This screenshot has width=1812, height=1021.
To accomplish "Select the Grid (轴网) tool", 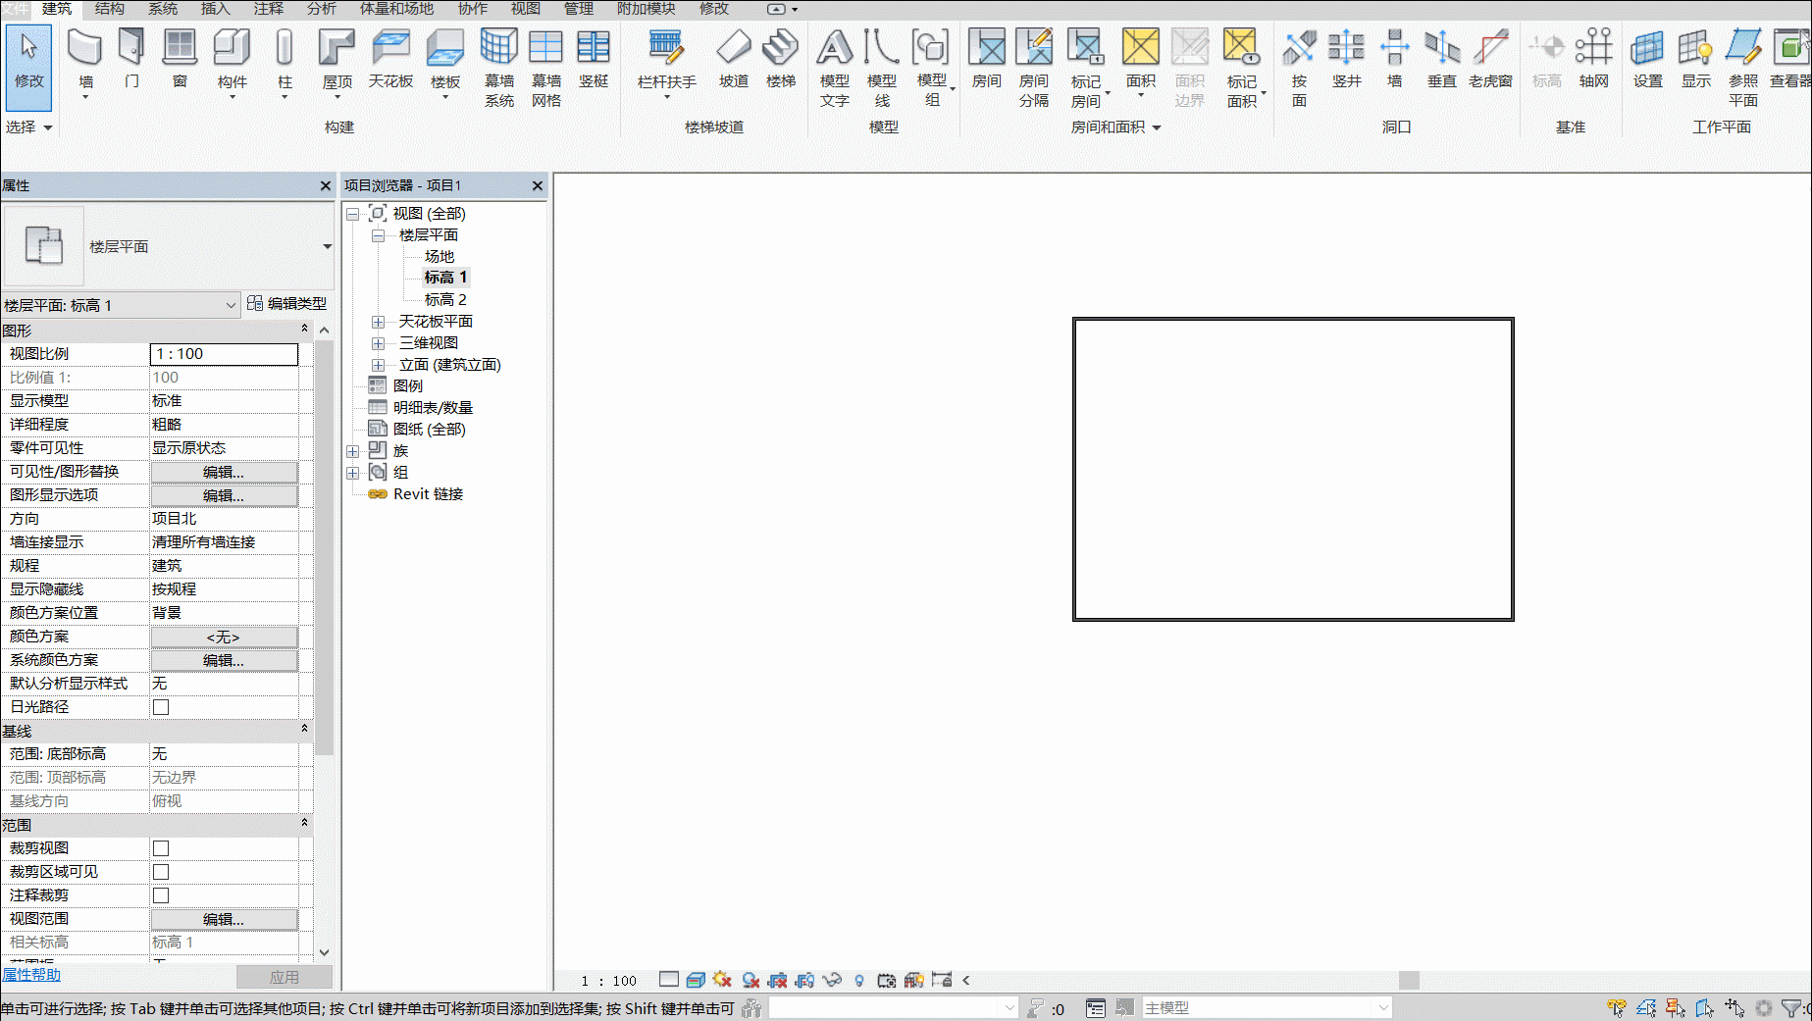I will click(1594, 59).
